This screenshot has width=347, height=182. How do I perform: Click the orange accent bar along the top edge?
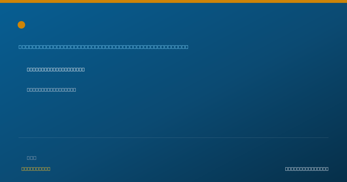[173, 1]
